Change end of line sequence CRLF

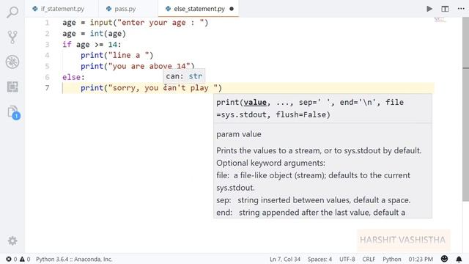point(369,259)
